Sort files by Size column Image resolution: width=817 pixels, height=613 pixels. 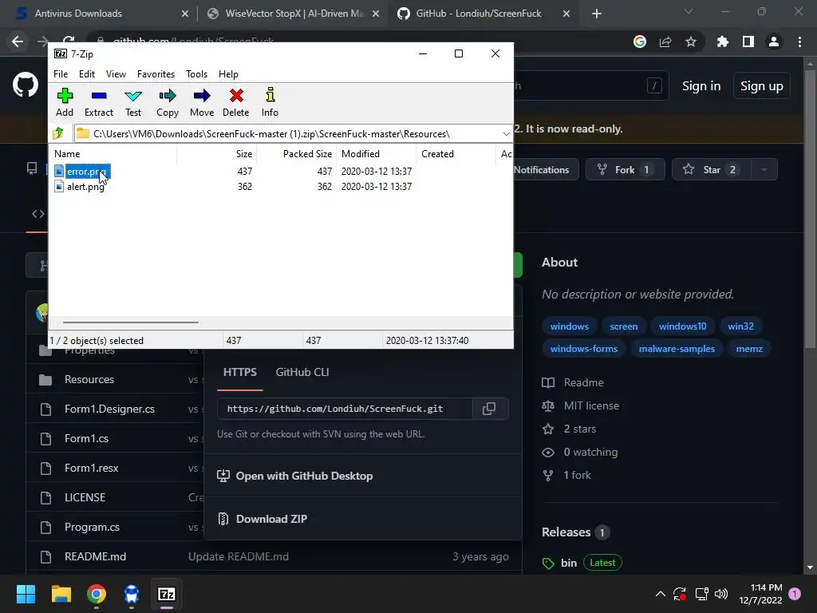[216, 154]
